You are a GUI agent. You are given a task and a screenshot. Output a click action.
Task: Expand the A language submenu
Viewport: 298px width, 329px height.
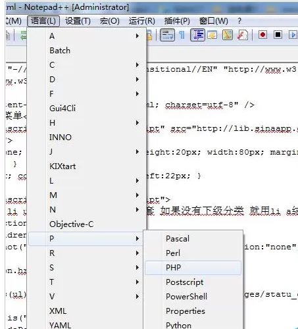tap(87, 36)
